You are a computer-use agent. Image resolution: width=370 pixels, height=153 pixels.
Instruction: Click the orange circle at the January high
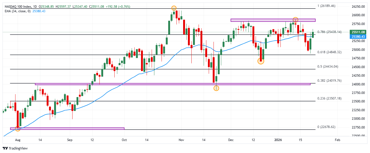[x=295, y=20]
